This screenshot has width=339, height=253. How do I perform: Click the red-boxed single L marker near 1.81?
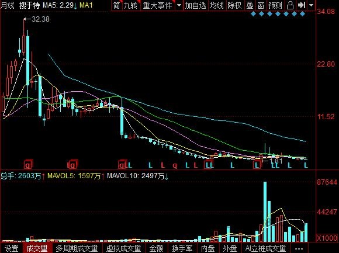click(x=257, y=165)
